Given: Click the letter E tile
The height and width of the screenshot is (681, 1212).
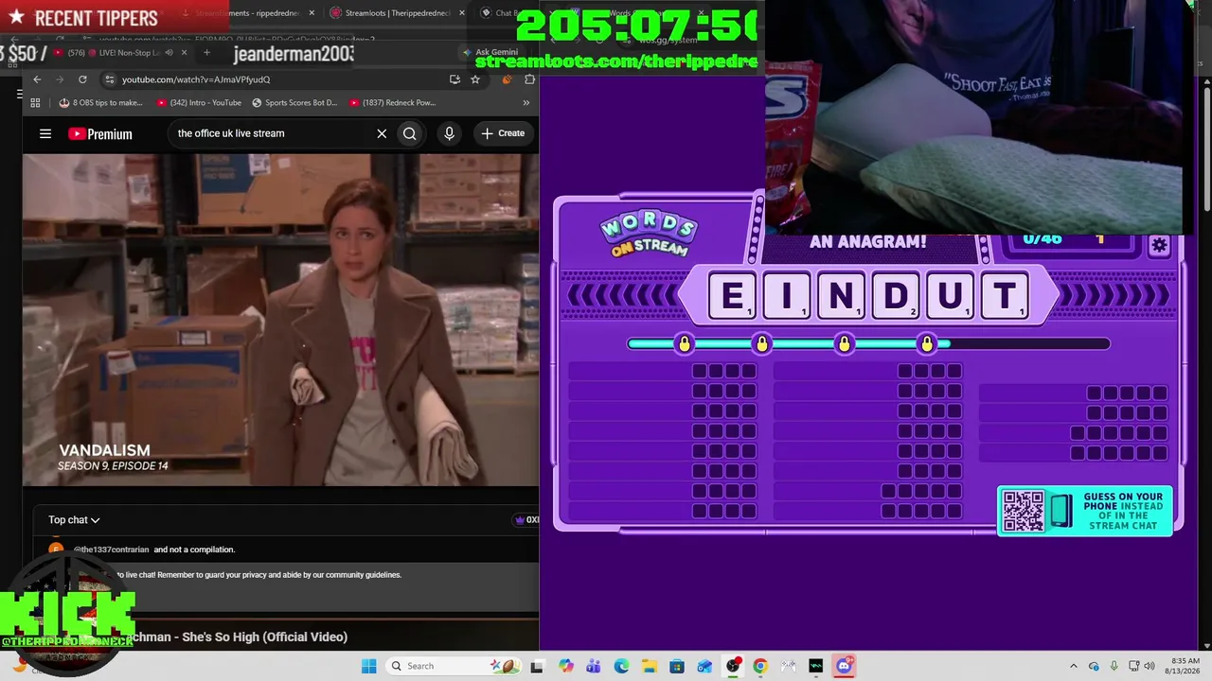Looking at the screenshot, I should pos(732,296).
